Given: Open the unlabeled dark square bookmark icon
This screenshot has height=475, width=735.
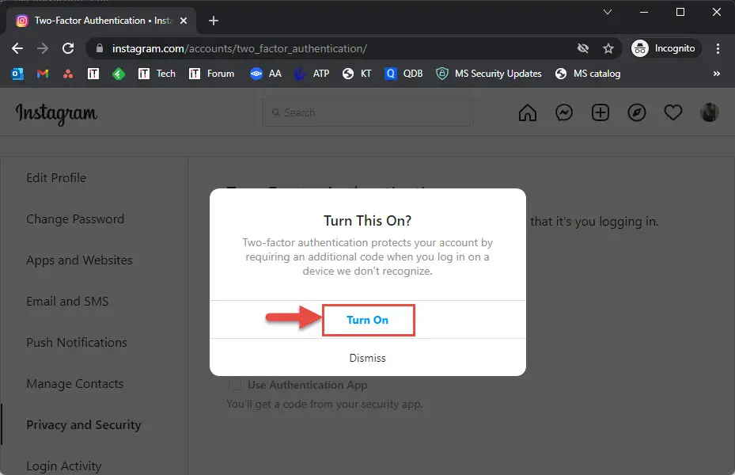Looking at the screenshot, I should pyautogui.click(x=93, y=74).
